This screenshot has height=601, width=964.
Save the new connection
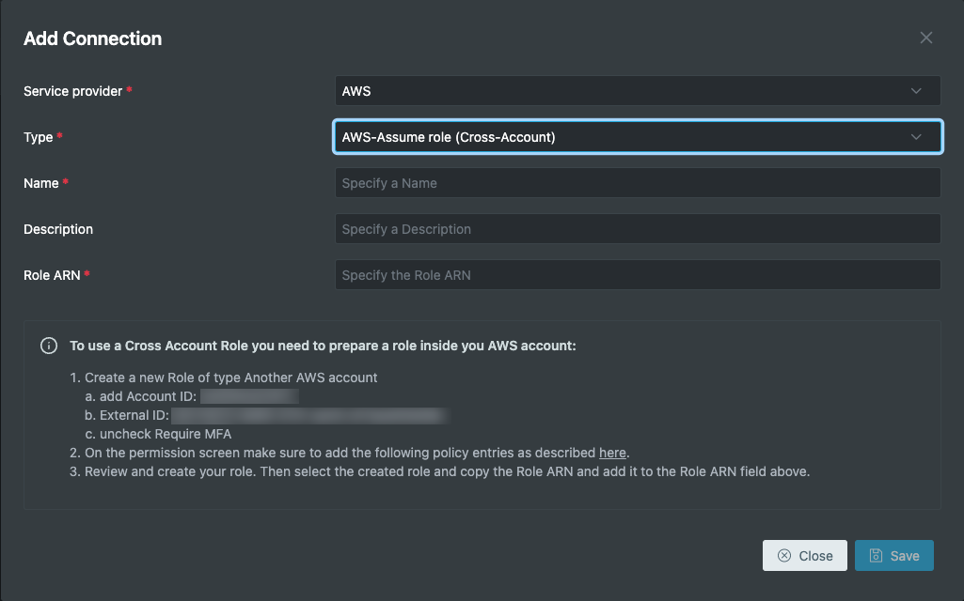click(893, 556)
